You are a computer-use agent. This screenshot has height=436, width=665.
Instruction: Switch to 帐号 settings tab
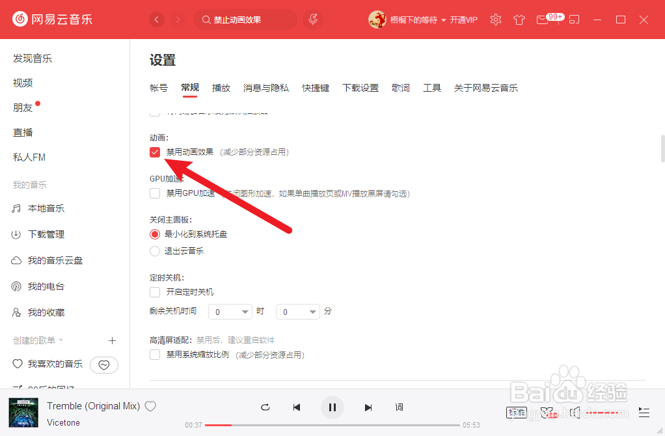click(159, 88)
